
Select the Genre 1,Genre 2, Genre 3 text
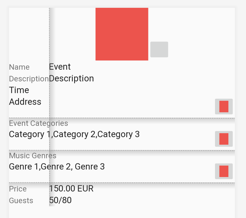pos(57,167)
